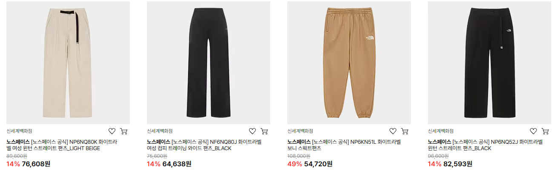Click heart icon for Bonnie sweatpants
553x179 pixels.
[x=393, y=131]
